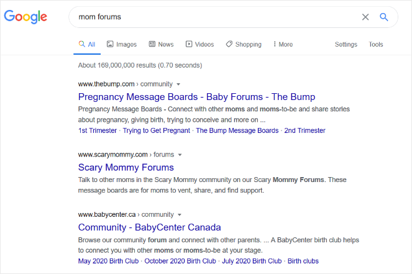Open search Settings
The height and width of the screenshot is (274, 412).
pos(346,44)
